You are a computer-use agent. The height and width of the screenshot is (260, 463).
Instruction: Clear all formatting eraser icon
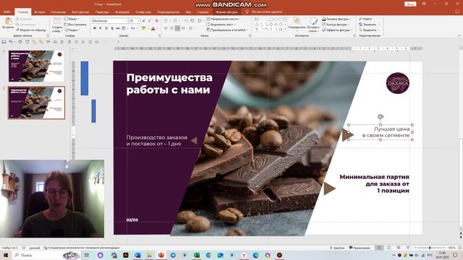(157, 21)
